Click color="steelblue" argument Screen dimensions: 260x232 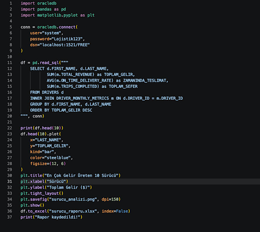[x=51, y=158]
